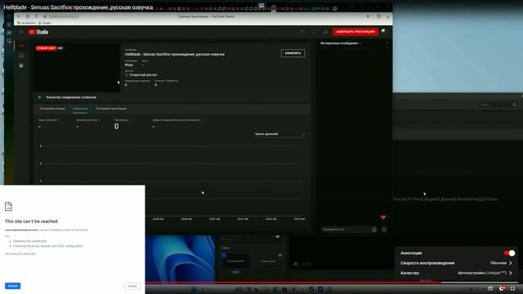The image size is (523, 294).
Task: Switch to the Stream settings tab
Action: (52, 109)
